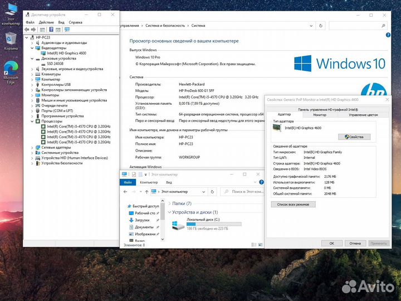Collapse the Процессоры category
This screenshot has width=401, height=301.
click(32, 122)
